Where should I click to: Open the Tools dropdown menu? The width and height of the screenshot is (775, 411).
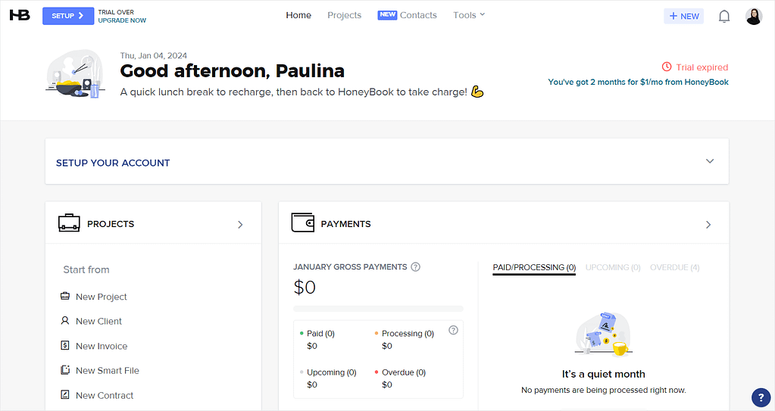[x=469, y=15]
